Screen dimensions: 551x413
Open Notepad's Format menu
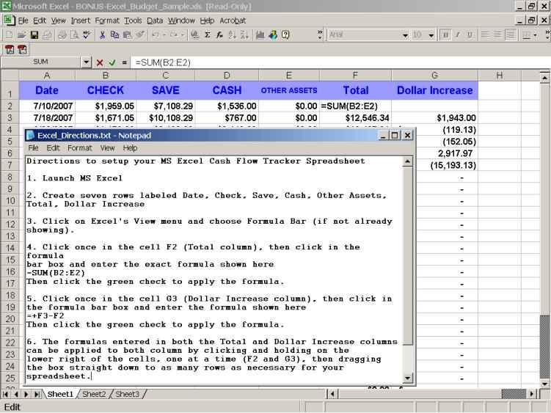(x=79, y=148)
